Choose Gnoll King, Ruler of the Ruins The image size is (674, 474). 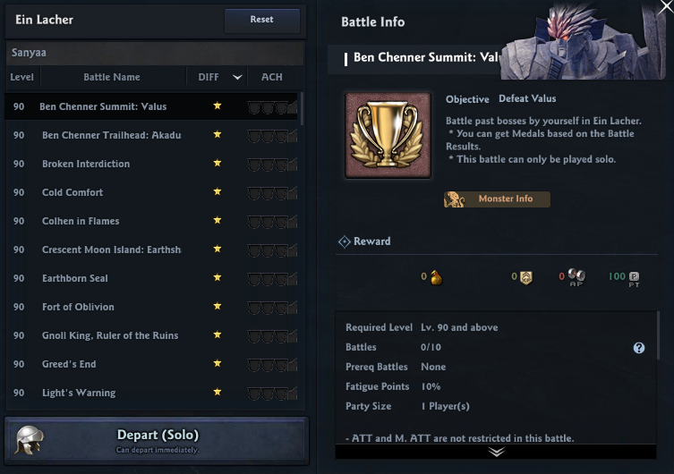pos(110,335)
